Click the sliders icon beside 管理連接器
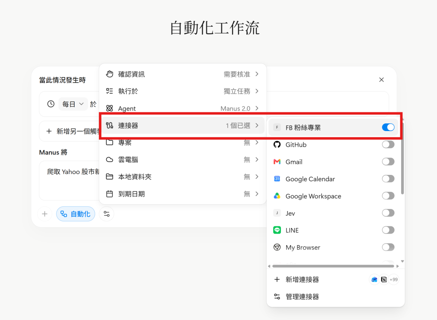 click(x=277, y=297)
